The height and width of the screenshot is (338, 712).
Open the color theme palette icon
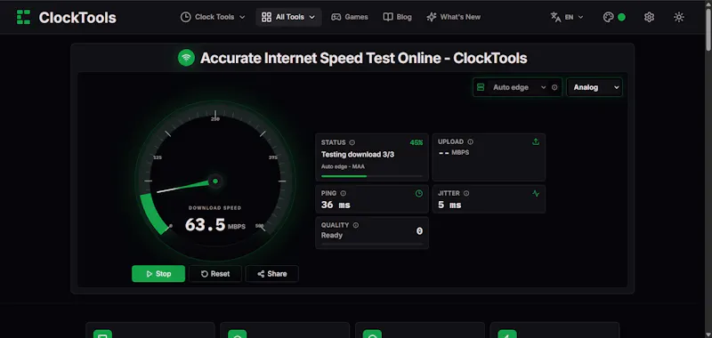(x=608, y=17)
